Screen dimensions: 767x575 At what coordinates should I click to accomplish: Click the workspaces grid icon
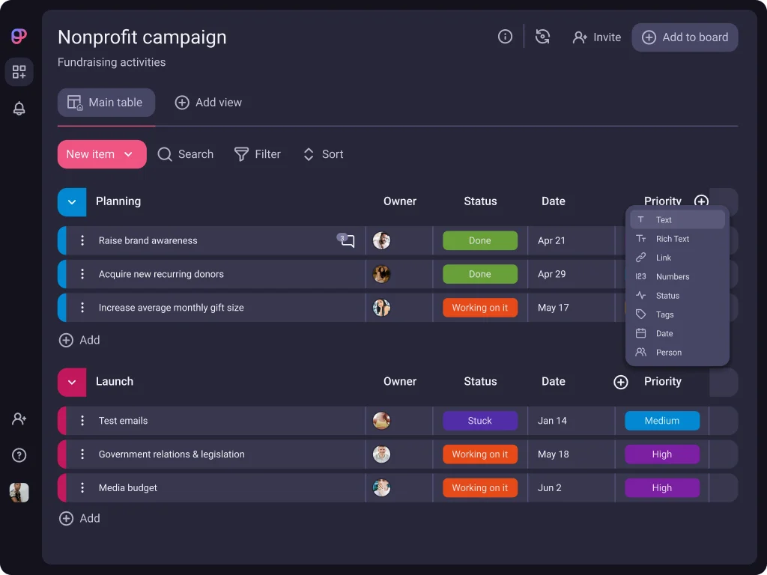[19, 72]
